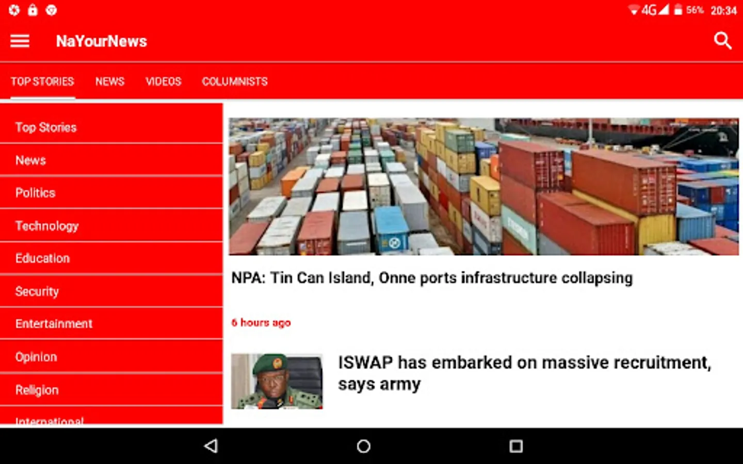
Task: Click the NaYourNews app title
Action: (102, 41)
